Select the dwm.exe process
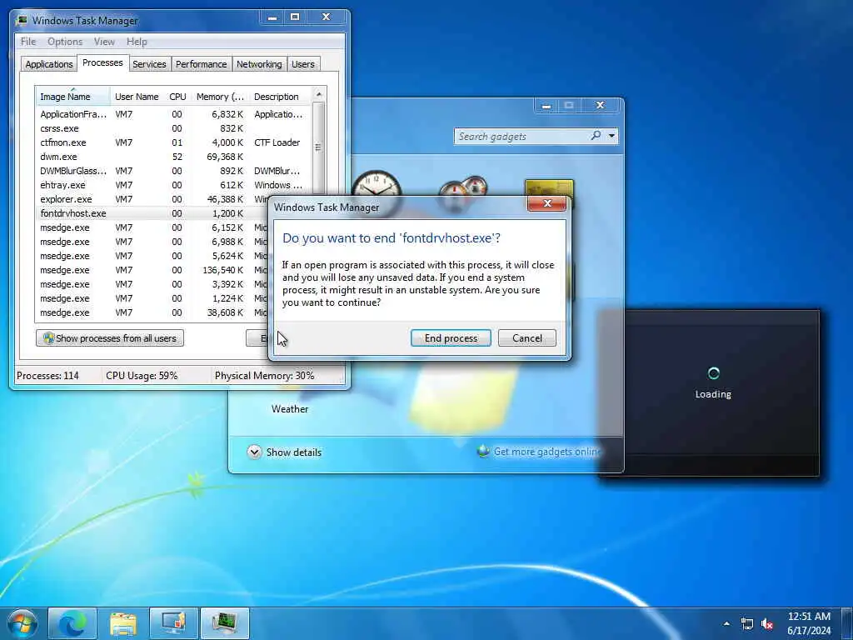 point(174,157)
